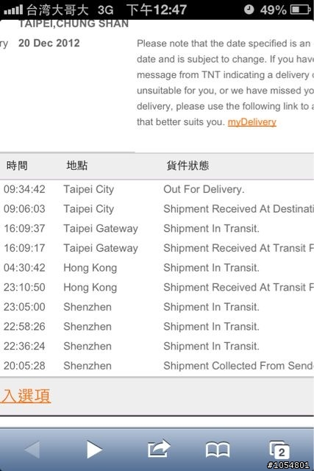Viewport: 314px width, 471px height.
Task: Tap the Out For Delivery row
Action: coord(157,189)
